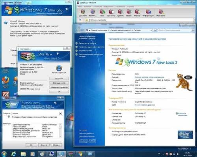197x157 pixels.
Task: Open Диспетчер устройств link in System sidebar
Action: click(87, 43)
